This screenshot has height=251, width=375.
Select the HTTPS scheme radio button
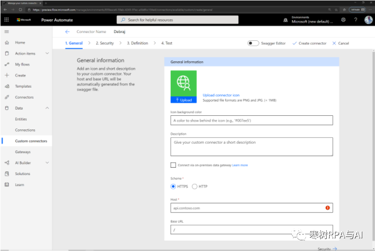[173, 186]
